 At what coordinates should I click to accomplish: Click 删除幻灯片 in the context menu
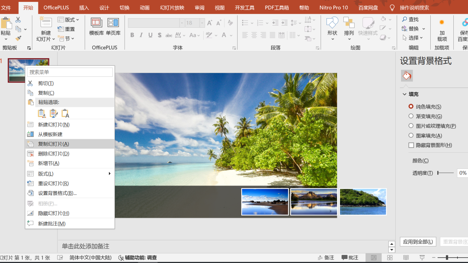coord(53,154)
